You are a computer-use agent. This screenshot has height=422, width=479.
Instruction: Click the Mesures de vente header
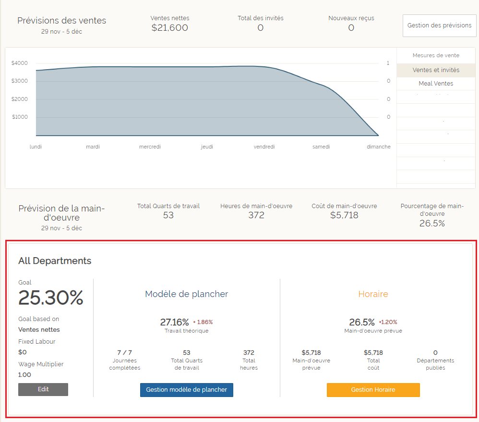(436, 55)
